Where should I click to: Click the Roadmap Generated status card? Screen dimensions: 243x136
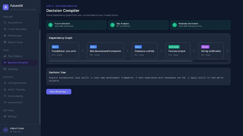pyautogui.click(x=200, y=25)
